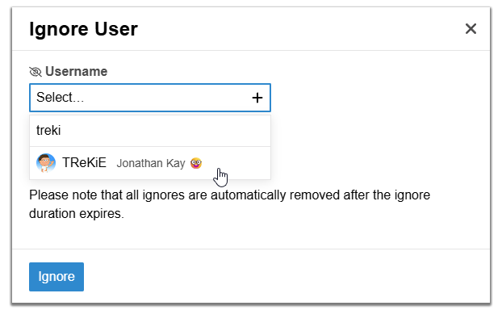
Task: Click the "Select..." placeholder text
Action: point(61,98)
